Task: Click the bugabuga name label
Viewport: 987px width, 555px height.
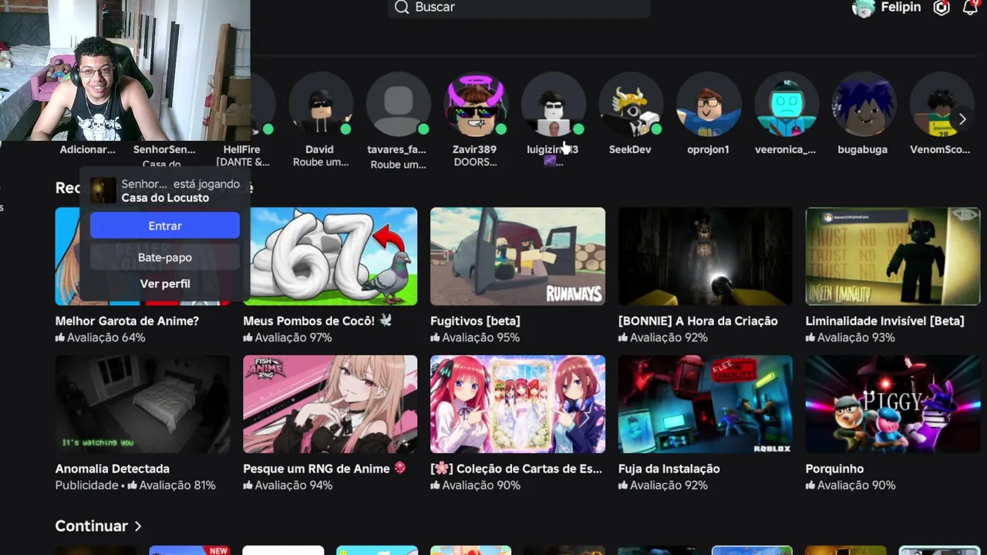Action: point(864,150)
